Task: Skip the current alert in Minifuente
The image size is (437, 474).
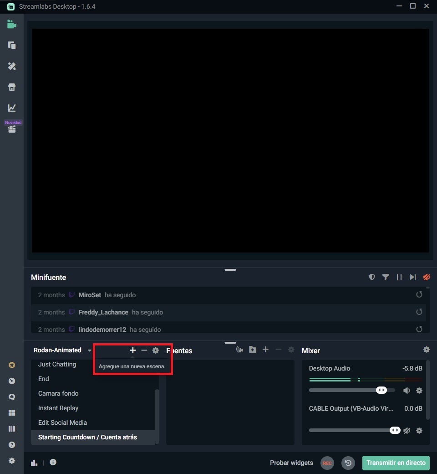Action: (x=412, y=277)
